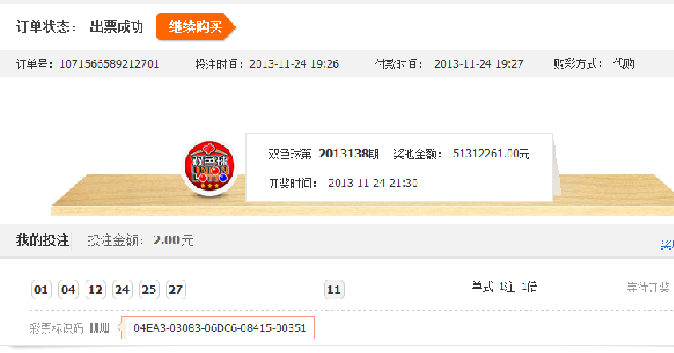The image size is (674, 353).
Task: Select red ball number 25
Action: 150,289
